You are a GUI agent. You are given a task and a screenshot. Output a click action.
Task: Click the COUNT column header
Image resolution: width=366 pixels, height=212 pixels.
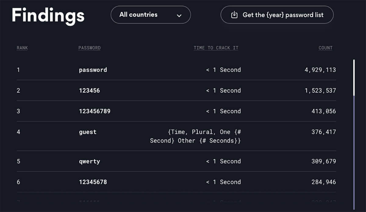(325, 48)
